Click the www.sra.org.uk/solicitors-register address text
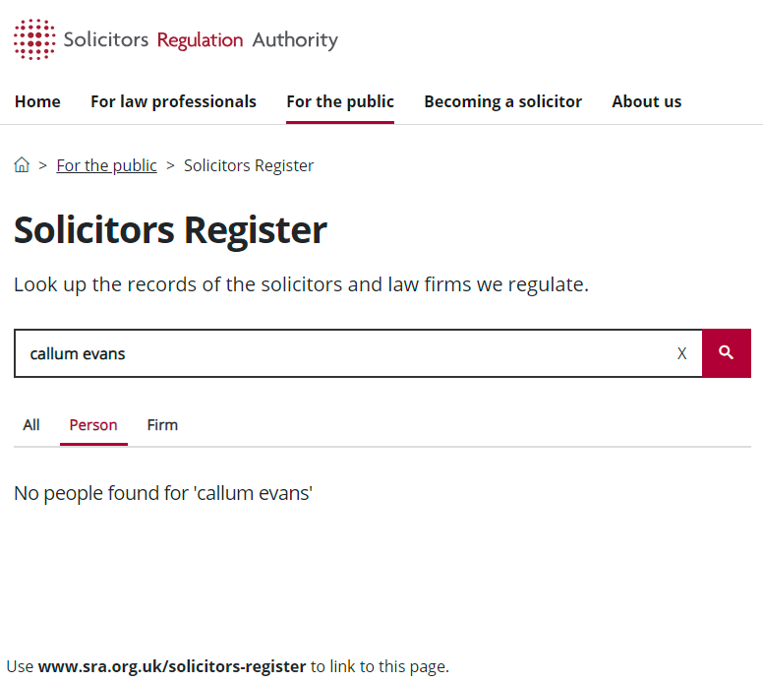The height and width of the screenshot is (683, 763). coord(172,666)
